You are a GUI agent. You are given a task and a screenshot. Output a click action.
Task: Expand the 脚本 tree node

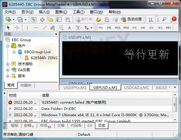coord(8,76)
